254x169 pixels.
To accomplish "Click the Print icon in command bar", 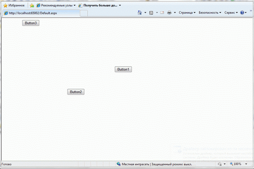I will coord(169,13).
